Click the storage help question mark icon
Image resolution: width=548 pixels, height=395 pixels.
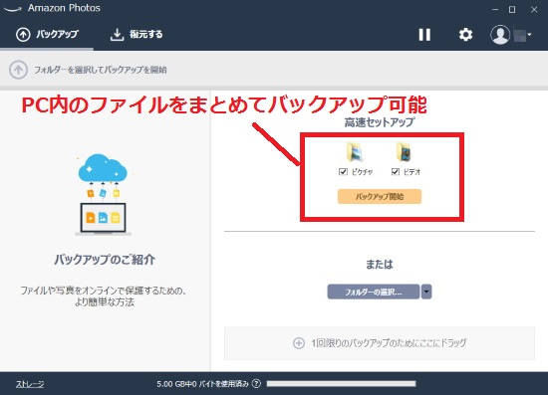point(256,383)
